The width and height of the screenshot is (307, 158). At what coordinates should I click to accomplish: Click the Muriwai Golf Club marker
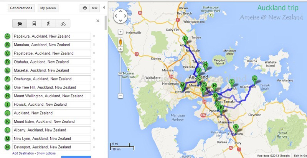tap(128, 70)
